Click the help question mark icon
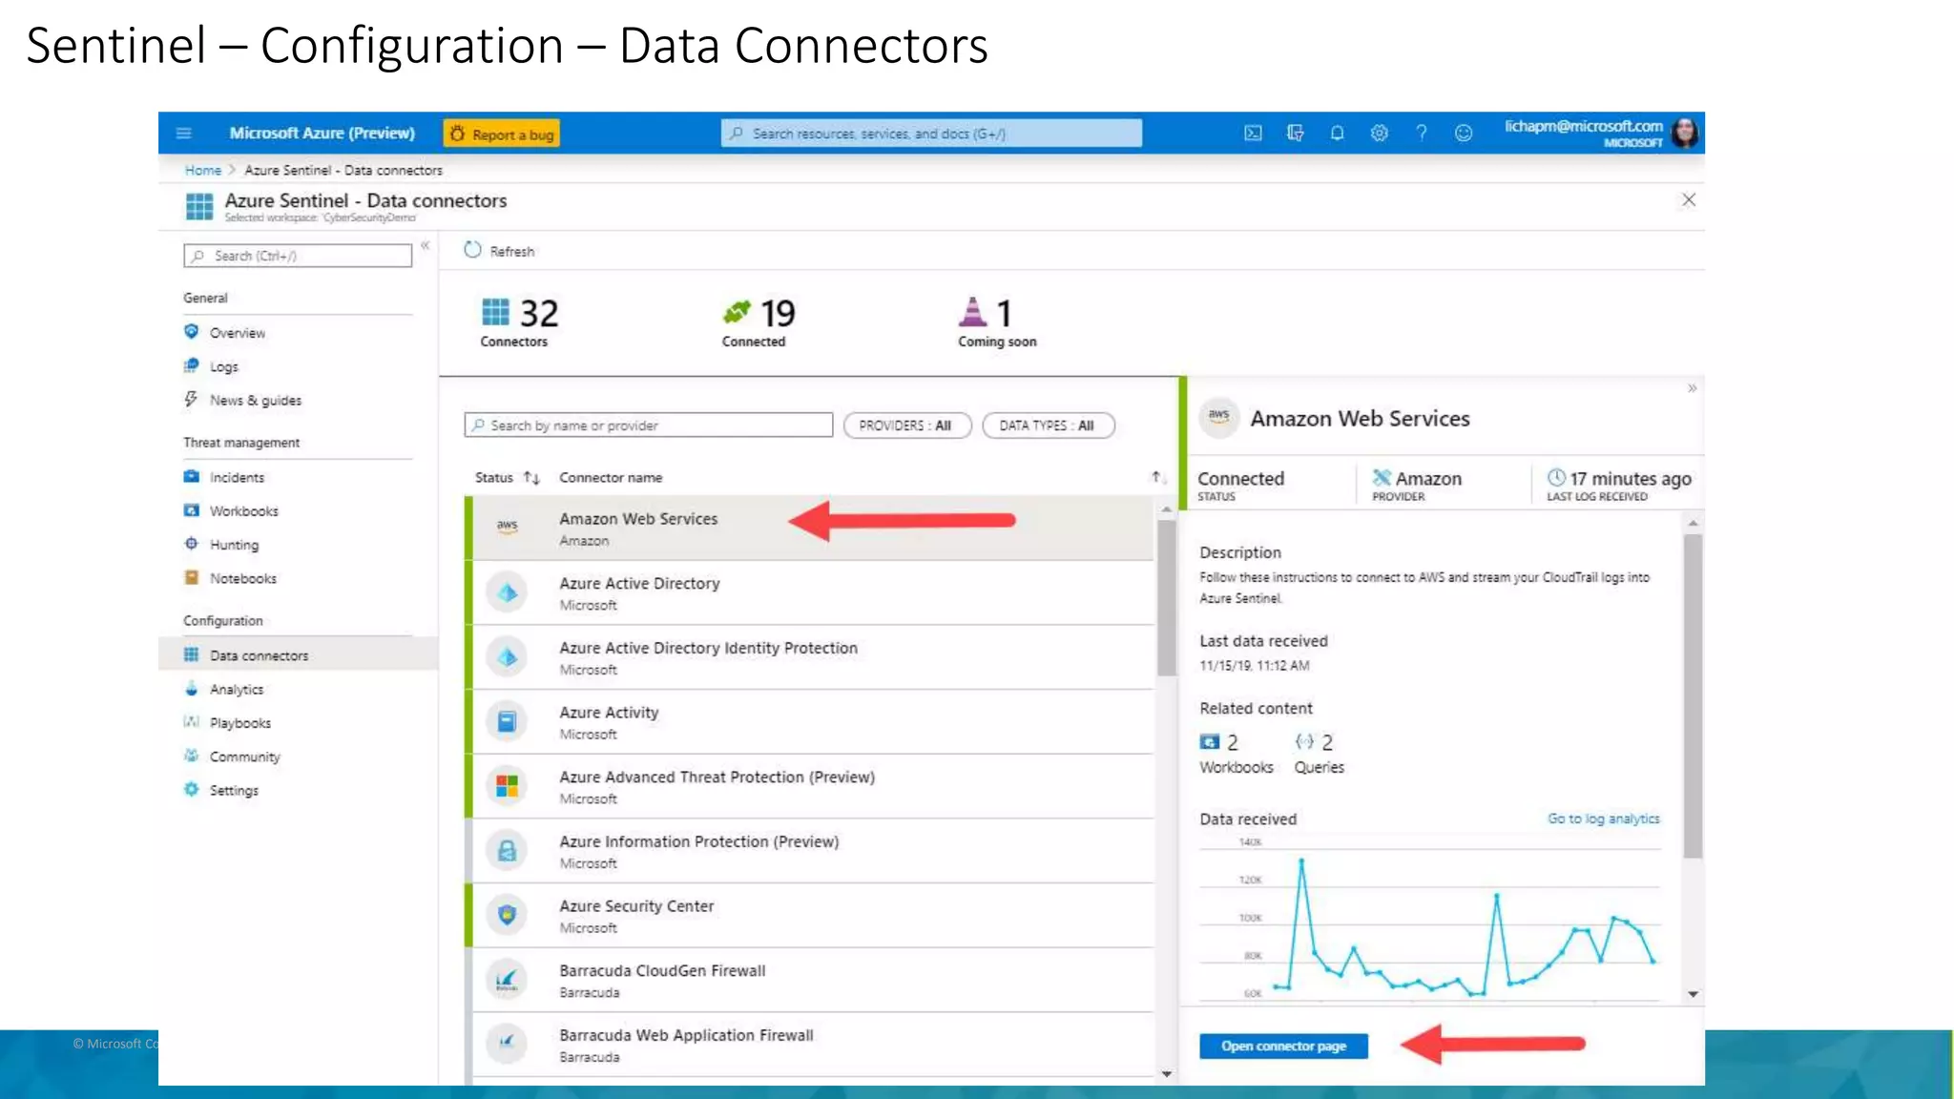 [x=1422, y=134]
